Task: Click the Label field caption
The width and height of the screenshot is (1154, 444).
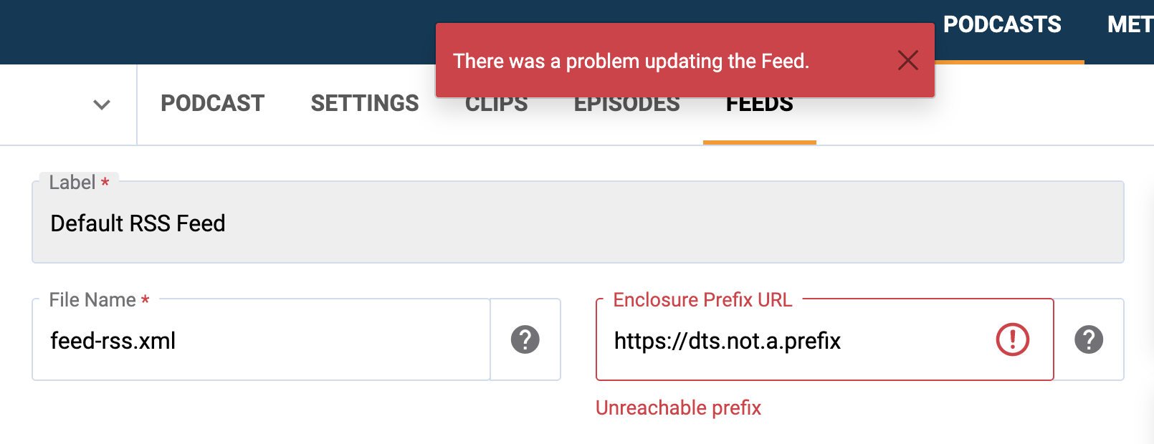Action: click(72, 183)
